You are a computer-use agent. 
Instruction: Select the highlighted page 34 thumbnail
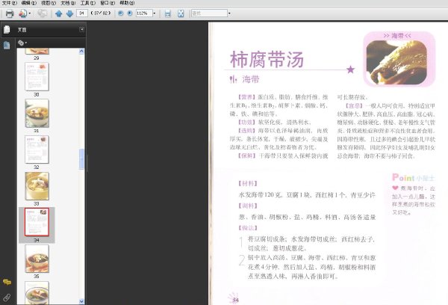(x=37, y=222)
